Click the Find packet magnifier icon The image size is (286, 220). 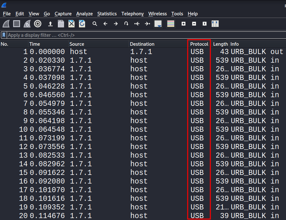(x=95, y=24)
